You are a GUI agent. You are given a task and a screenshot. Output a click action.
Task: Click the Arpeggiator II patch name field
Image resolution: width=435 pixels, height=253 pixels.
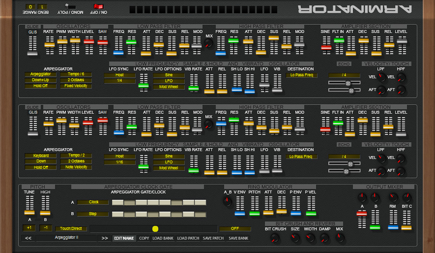[66, 238]
